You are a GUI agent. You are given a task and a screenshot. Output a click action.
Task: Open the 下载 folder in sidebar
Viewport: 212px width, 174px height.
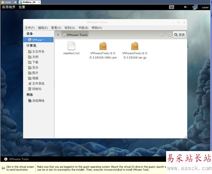pyautogui.click(x=33, y=62)
